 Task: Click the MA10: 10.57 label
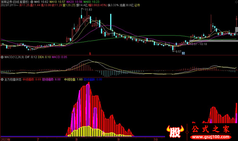click(57, 2)
